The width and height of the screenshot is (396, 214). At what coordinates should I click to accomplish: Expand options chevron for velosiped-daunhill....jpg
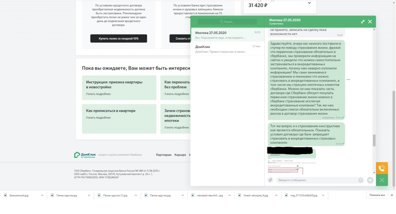click(x=229, y=195)
